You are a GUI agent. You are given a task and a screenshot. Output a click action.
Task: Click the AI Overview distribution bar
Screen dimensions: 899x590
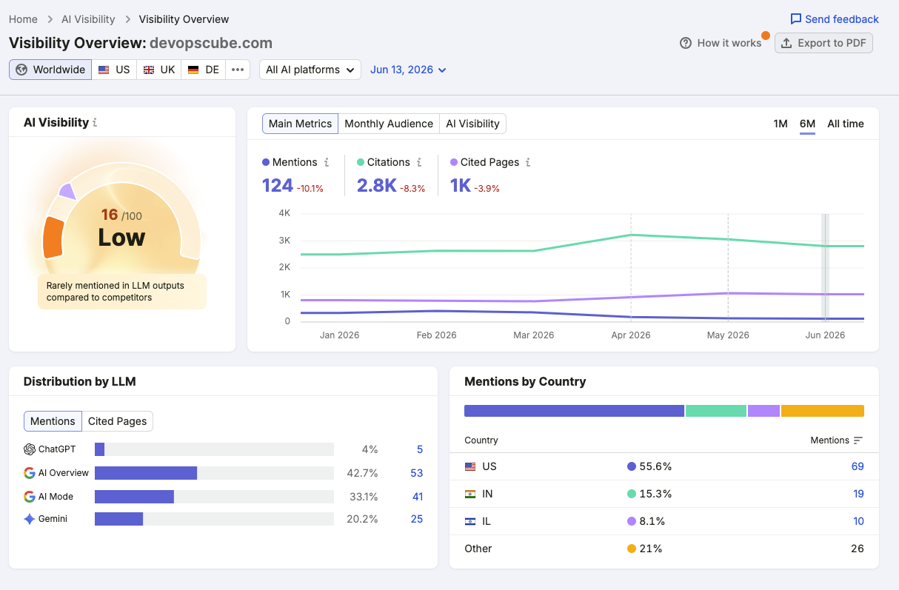[146, 473]
